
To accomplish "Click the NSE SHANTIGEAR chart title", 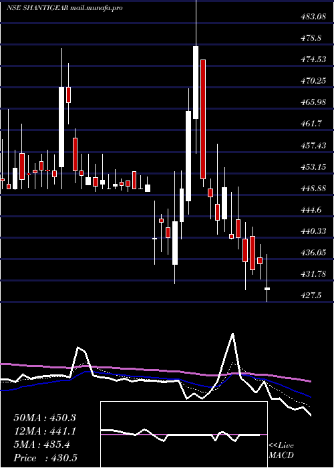I will pos(65,8).
